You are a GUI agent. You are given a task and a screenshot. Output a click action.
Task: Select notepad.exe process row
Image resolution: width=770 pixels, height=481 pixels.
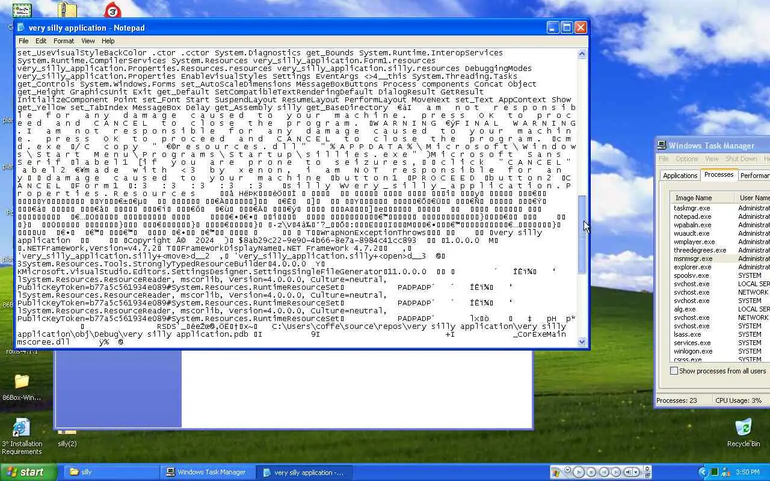click(720, 216)
